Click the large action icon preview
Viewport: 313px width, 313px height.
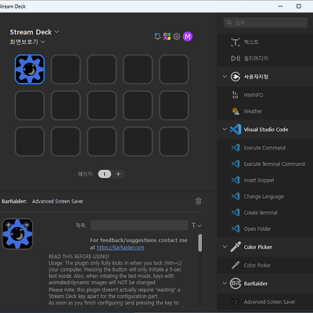(17, 234)
